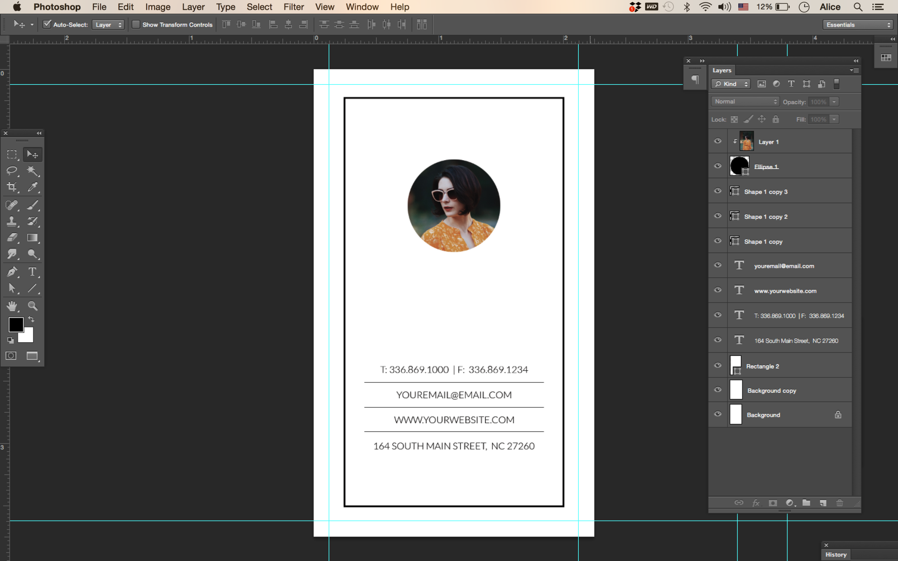
Task: Add a layer style fx icon
Action: pos(756,503)
